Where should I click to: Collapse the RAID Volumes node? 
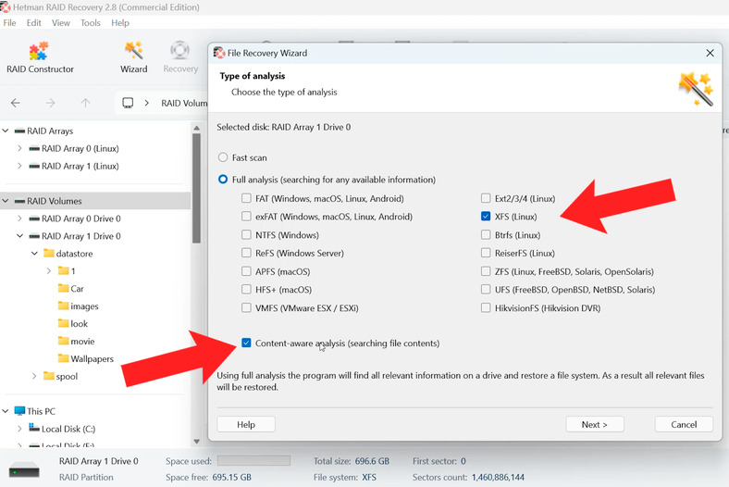pyautogui.click(x=6, y=201)
